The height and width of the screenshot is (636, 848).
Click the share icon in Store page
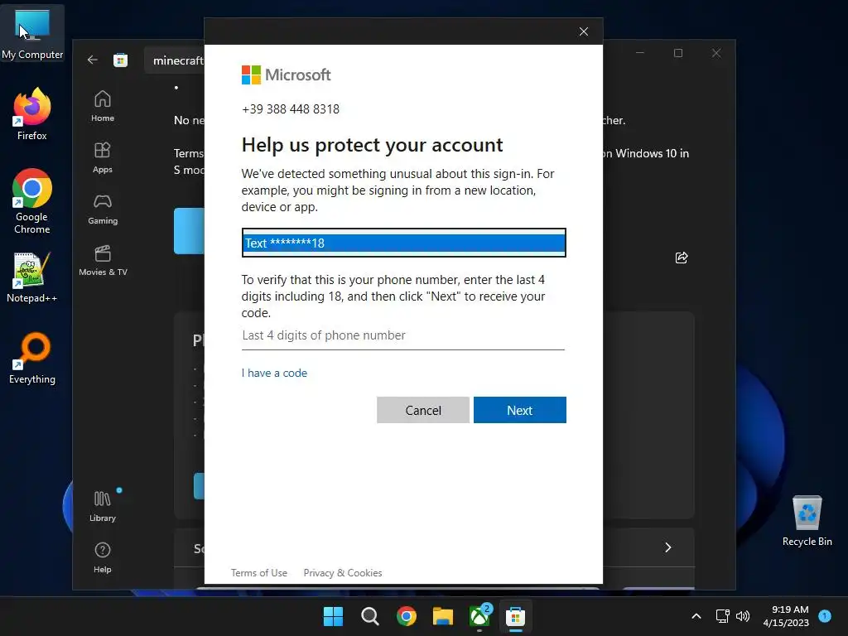(682, 258)
